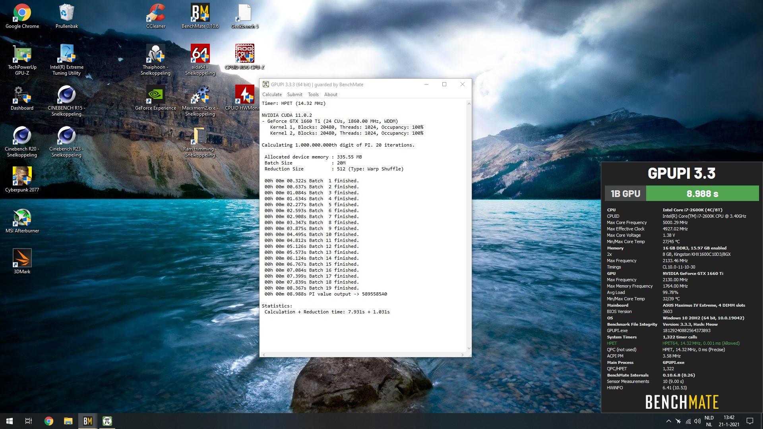Launch TechPowerUp GPU-Z shortcut

coord(22,60)
